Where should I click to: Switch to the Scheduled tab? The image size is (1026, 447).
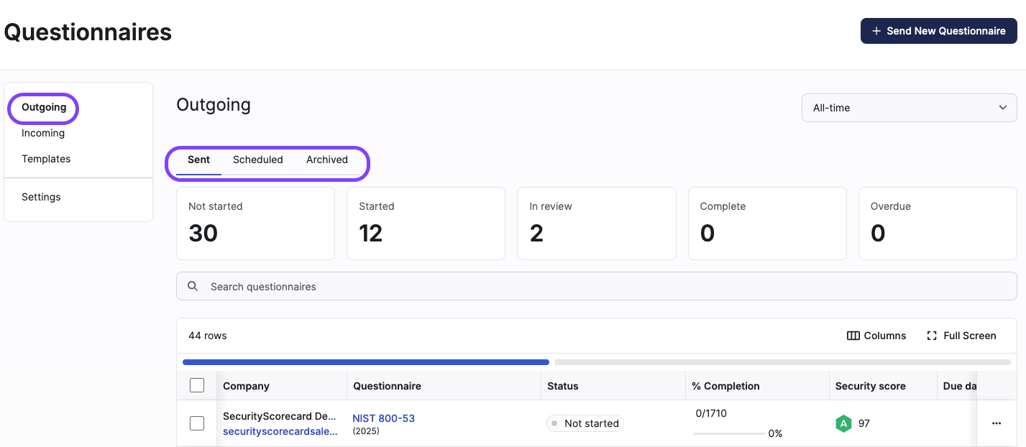pyautogui.click(x=258, y=160)
